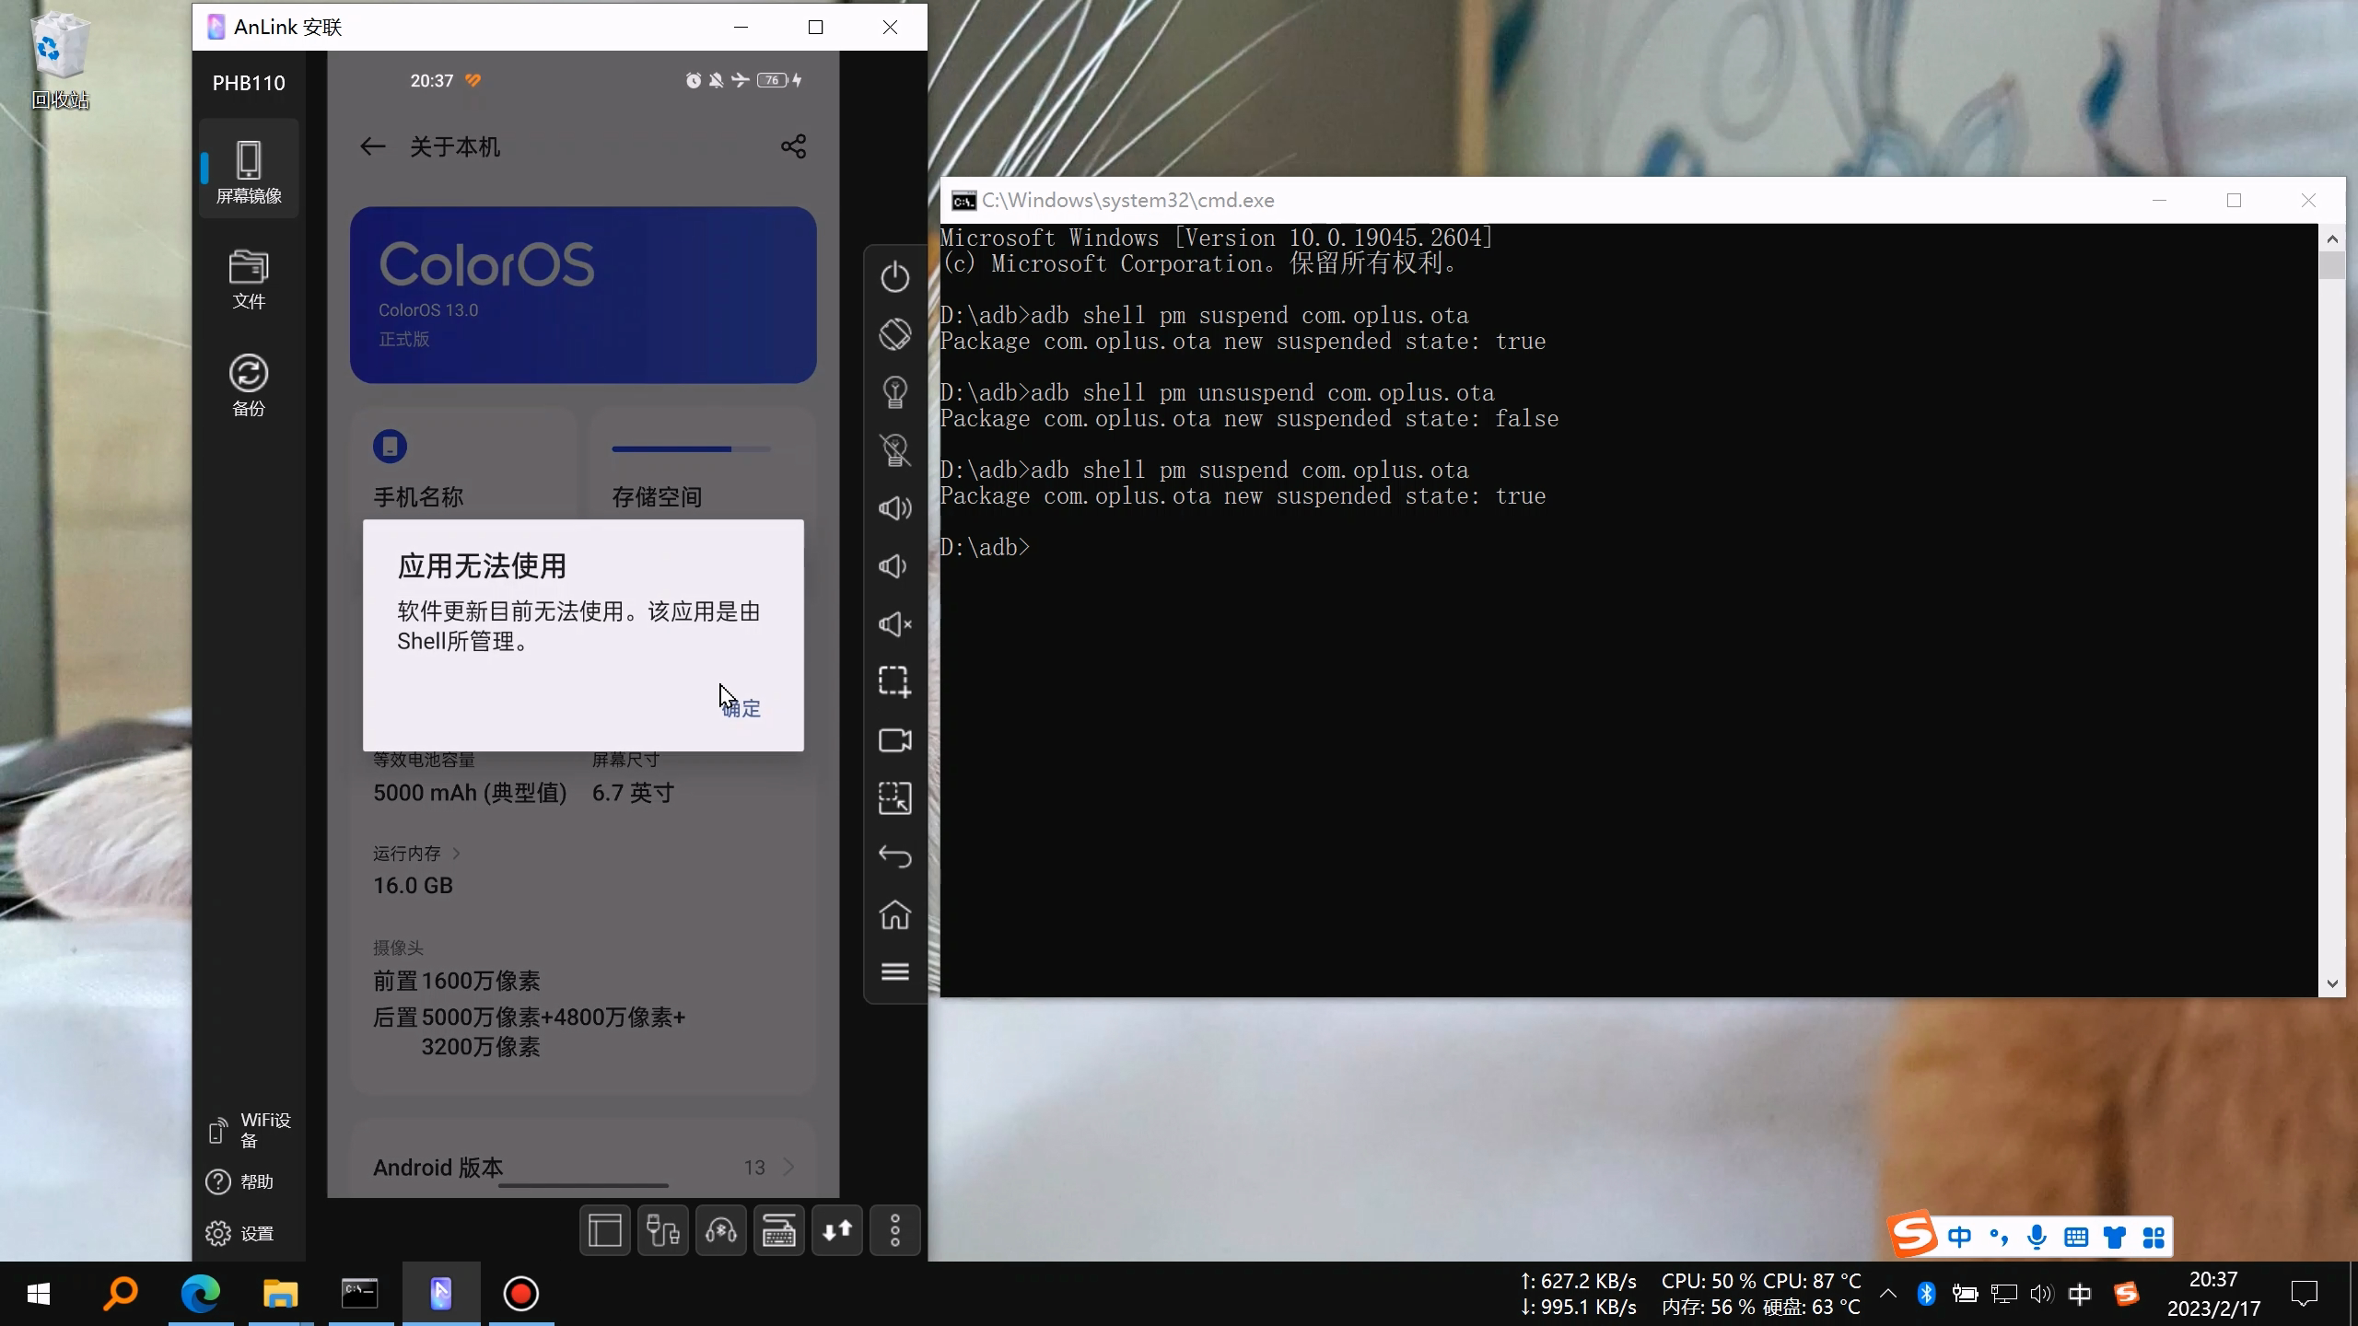
Task: Take a screenshot with dashed-box plus icon
Action: 894,682
